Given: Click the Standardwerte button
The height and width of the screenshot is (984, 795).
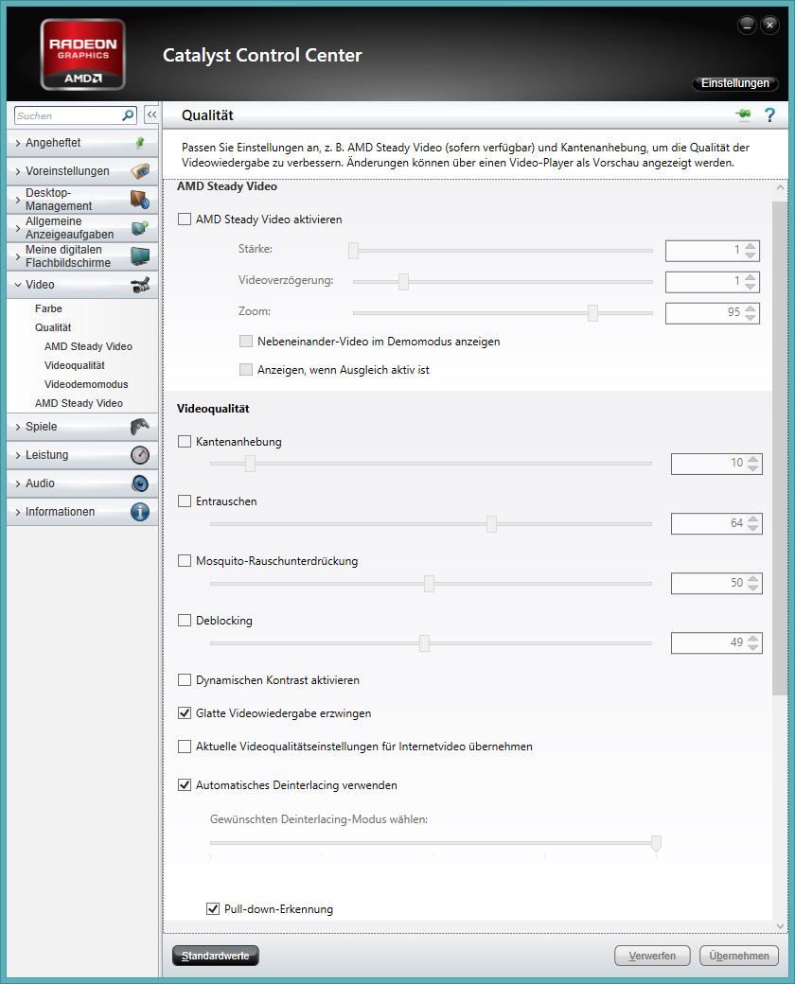Looking at the screenshot, I should coord(216,956).
